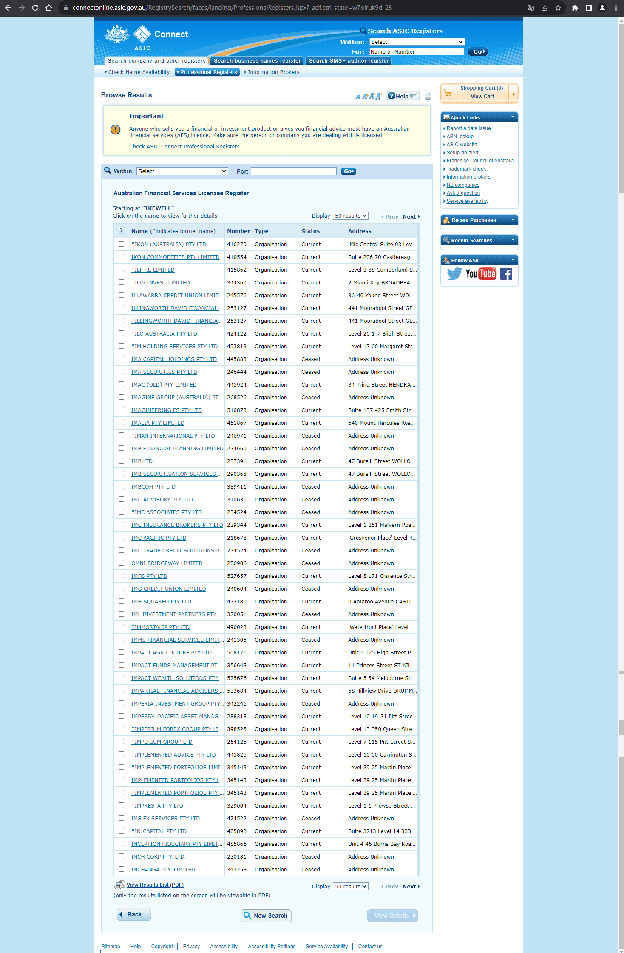Expand the Recent Searches panel arrow
624x953 pixels.
pos(513,240)
